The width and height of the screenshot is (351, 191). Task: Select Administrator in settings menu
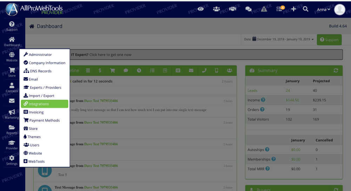(x=45, y=54)
